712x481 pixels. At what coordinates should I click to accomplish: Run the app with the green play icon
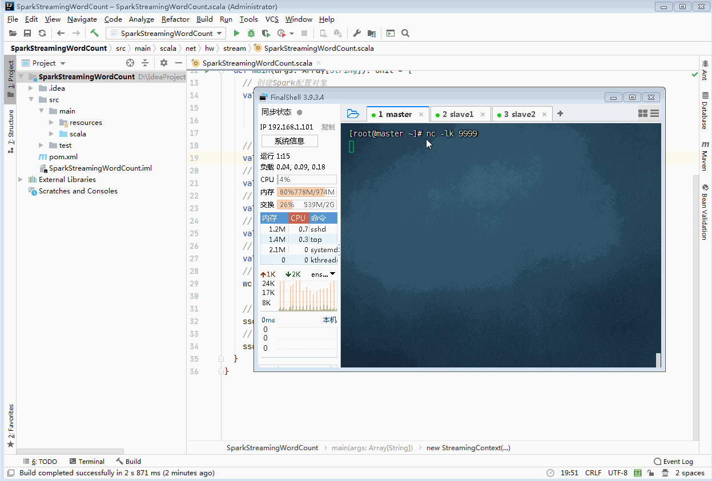[237, 34]
